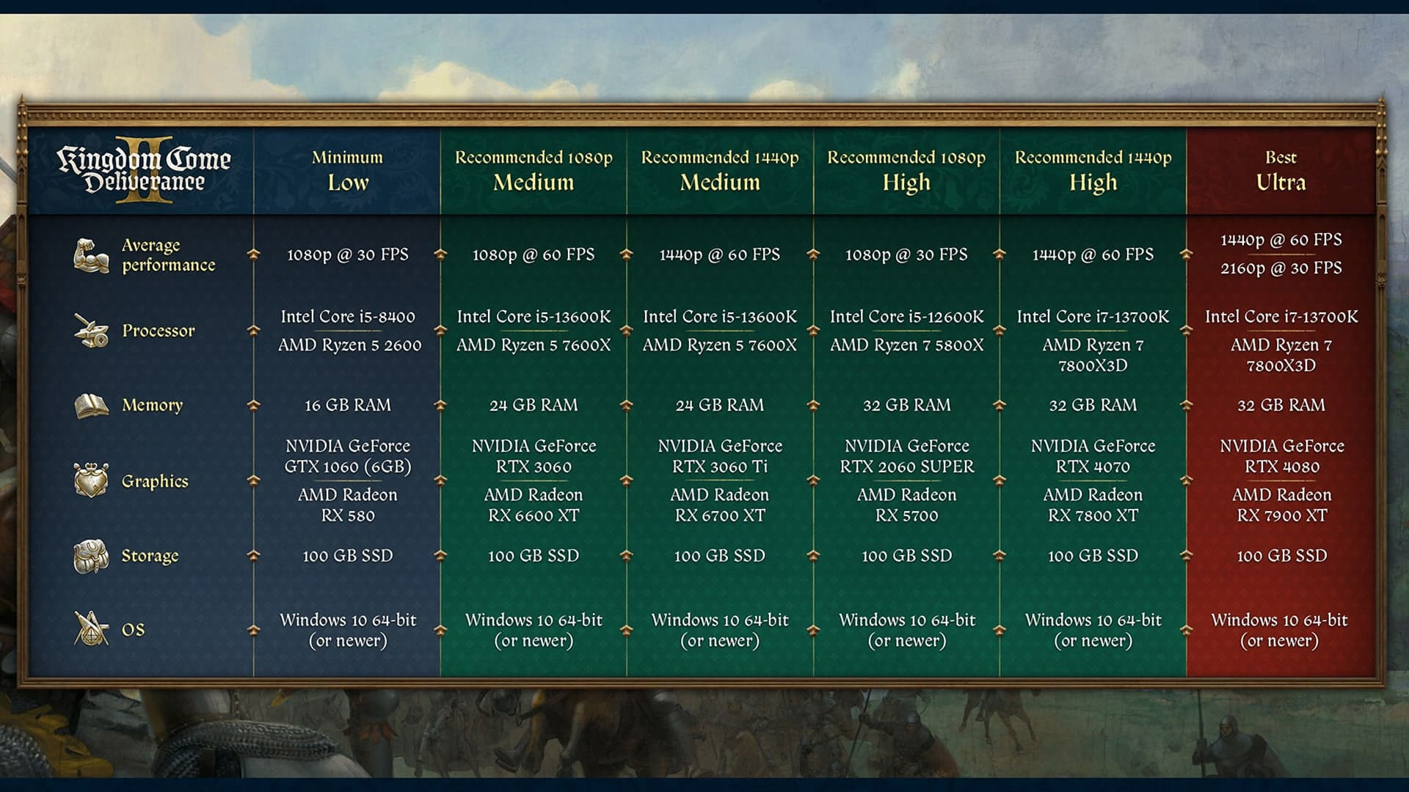This screenshot has width=1409, height=792.
Task: Click 'AMD Radeon RX 7800 XT' text
Action: [x=1093, y=505]
